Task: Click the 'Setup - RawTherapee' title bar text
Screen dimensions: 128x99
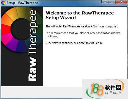Action: point(22,3)
